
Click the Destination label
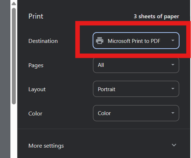tap(43, 41)
